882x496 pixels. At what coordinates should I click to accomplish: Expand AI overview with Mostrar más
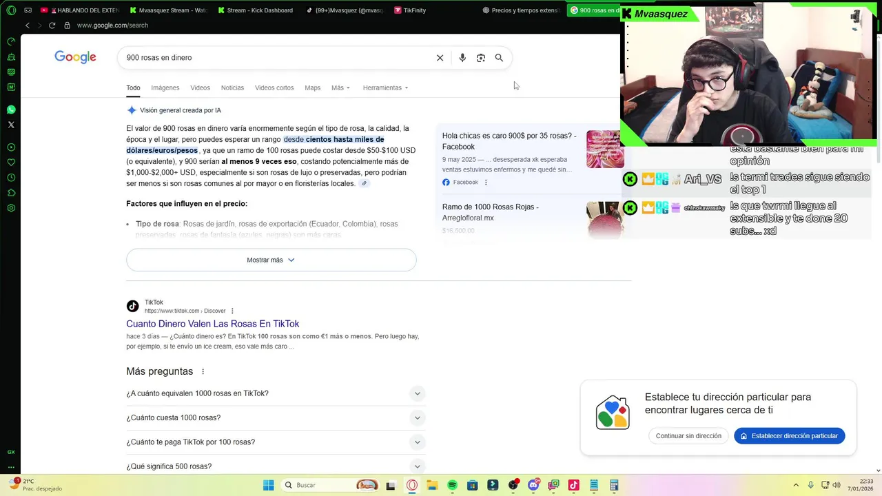[271, 260]
